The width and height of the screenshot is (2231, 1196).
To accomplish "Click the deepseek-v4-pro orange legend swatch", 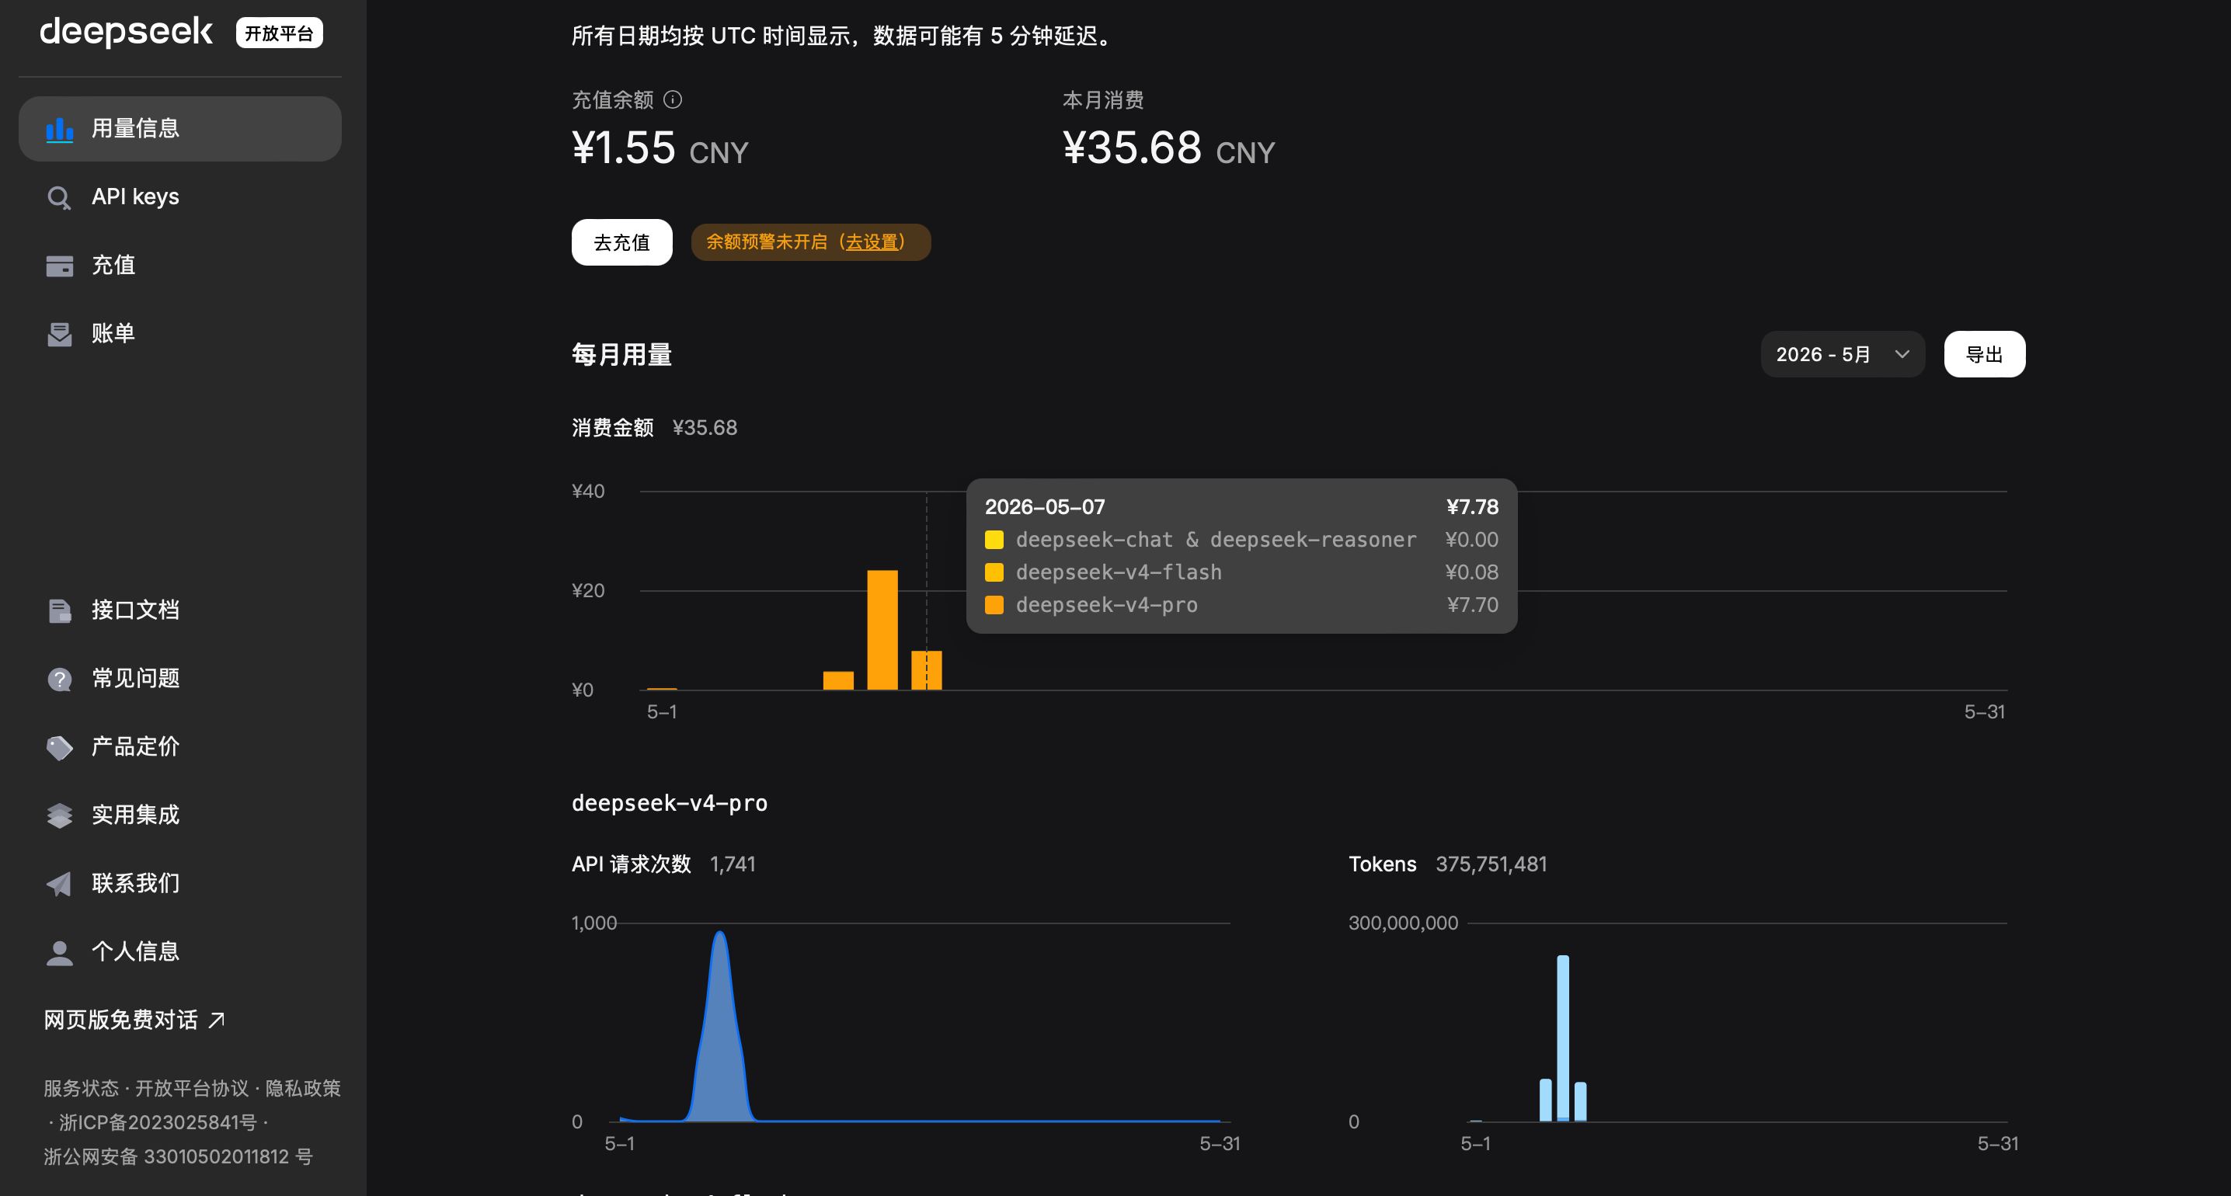I will (x=994, y=605).
